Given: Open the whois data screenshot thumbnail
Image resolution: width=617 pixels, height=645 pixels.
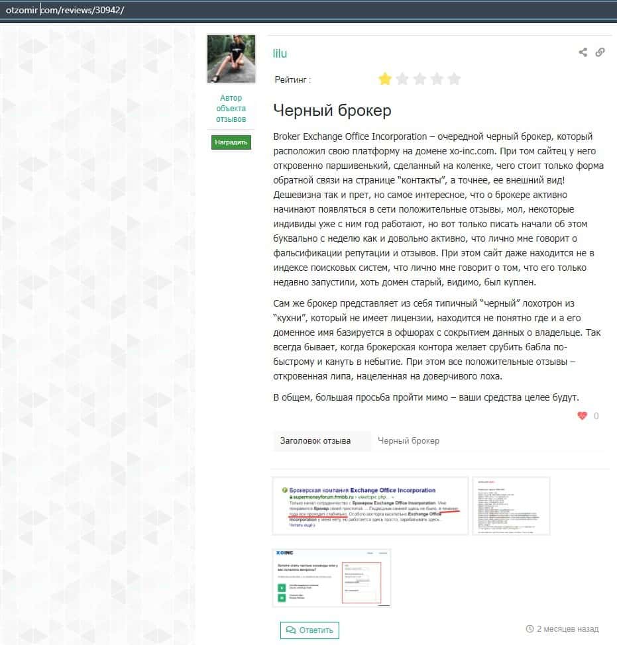Looking at the screenshot, I should [511, 506].
